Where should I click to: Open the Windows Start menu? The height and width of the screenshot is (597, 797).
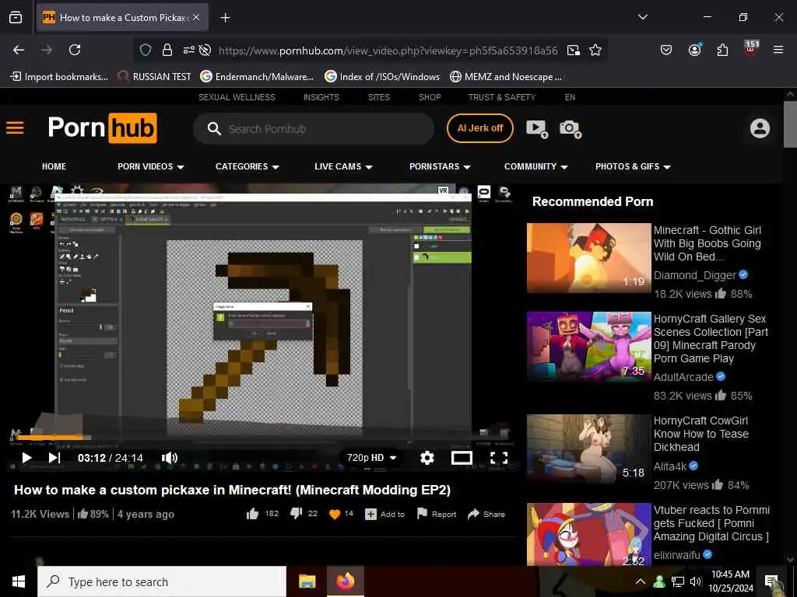[x=19, y=581]
